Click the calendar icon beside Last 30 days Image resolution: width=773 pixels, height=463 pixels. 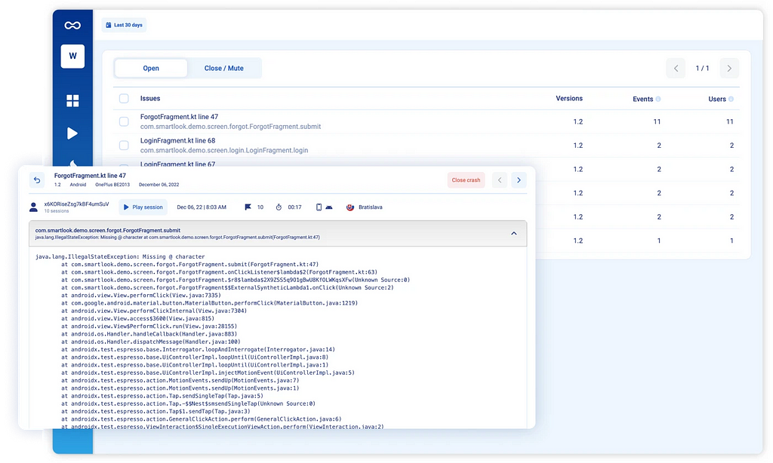pyautogui.click(x=109, y=25)
